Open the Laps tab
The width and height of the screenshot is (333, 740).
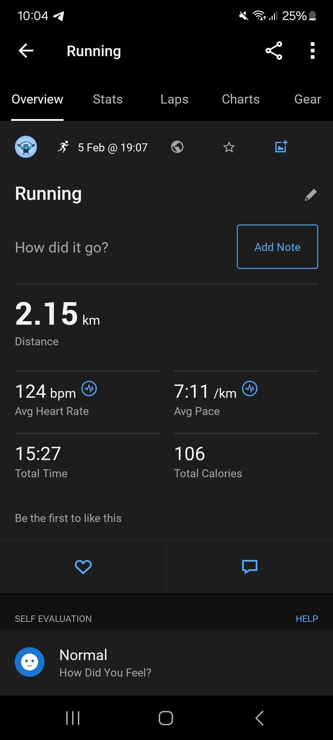pyautogui.click(x=174, y=99)
